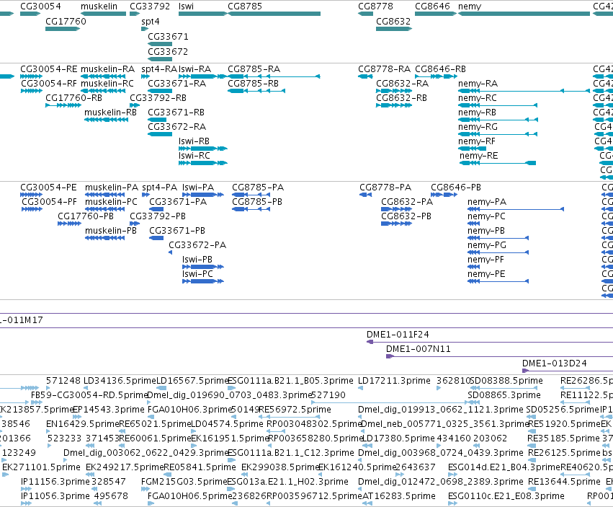Click protein spt4-PA
Viewport: 613px width, 507px height.
[146, 195]
